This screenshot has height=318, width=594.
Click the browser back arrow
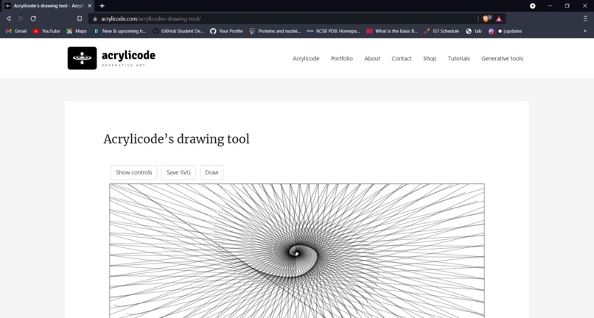[x=8, y=18]
